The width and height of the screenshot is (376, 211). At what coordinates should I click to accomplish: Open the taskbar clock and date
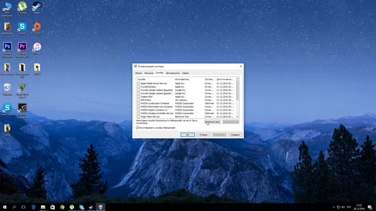[x=359, y=207]
